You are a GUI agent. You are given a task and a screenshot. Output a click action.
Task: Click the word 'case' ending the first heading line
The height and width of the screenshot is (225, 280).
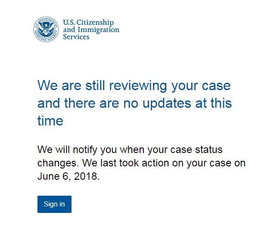(x=216, y=86)
